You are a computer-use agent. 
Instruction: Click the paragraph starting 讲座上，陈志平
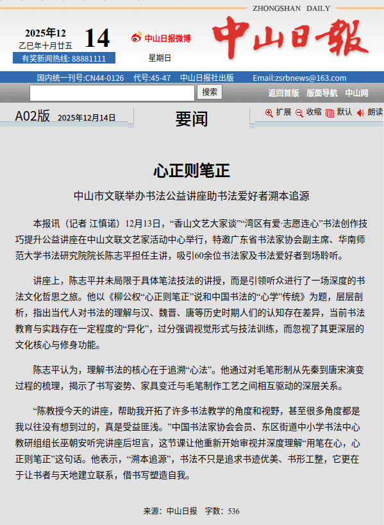[190, 313]
